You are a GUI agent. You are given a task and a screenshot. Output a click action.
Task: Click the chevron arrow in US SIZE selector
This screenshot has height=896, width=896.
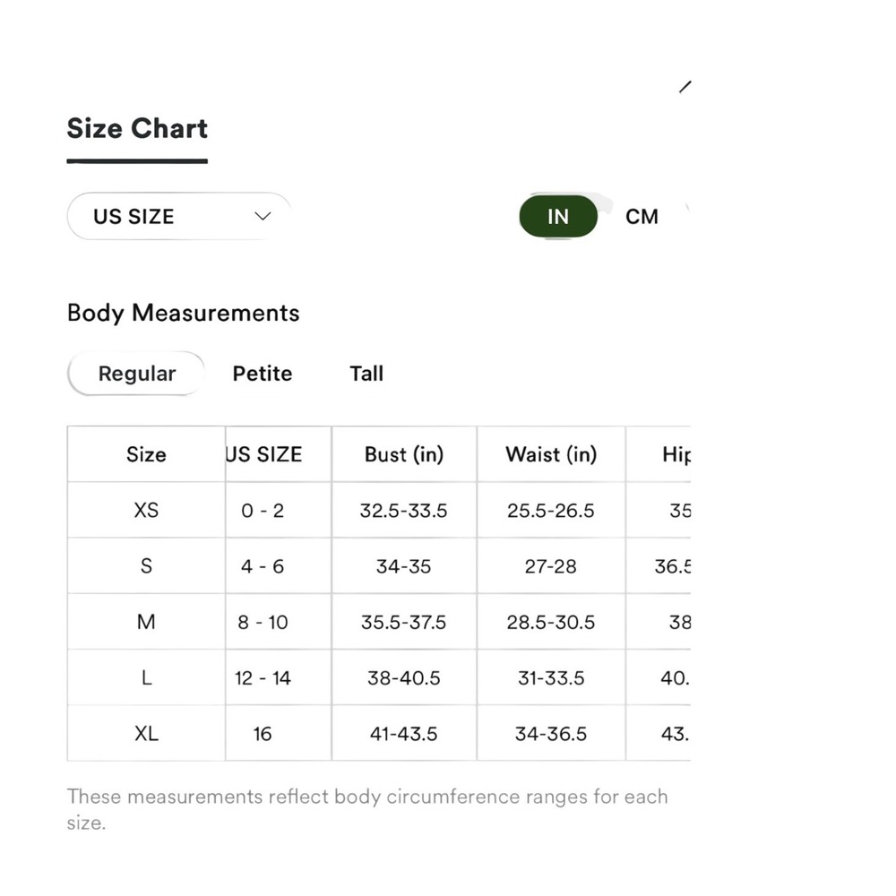[x=263, y=217]
